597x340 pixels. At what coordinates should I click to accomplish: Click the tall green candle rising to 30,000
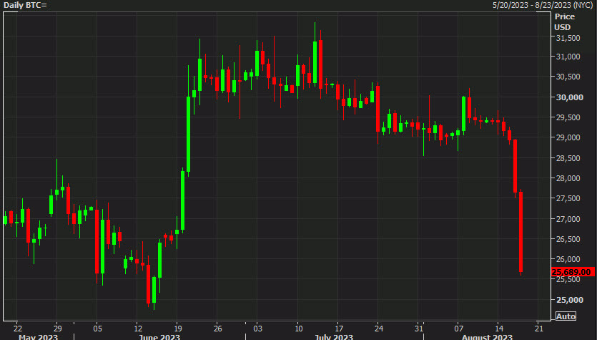click(x=189, y=134)
